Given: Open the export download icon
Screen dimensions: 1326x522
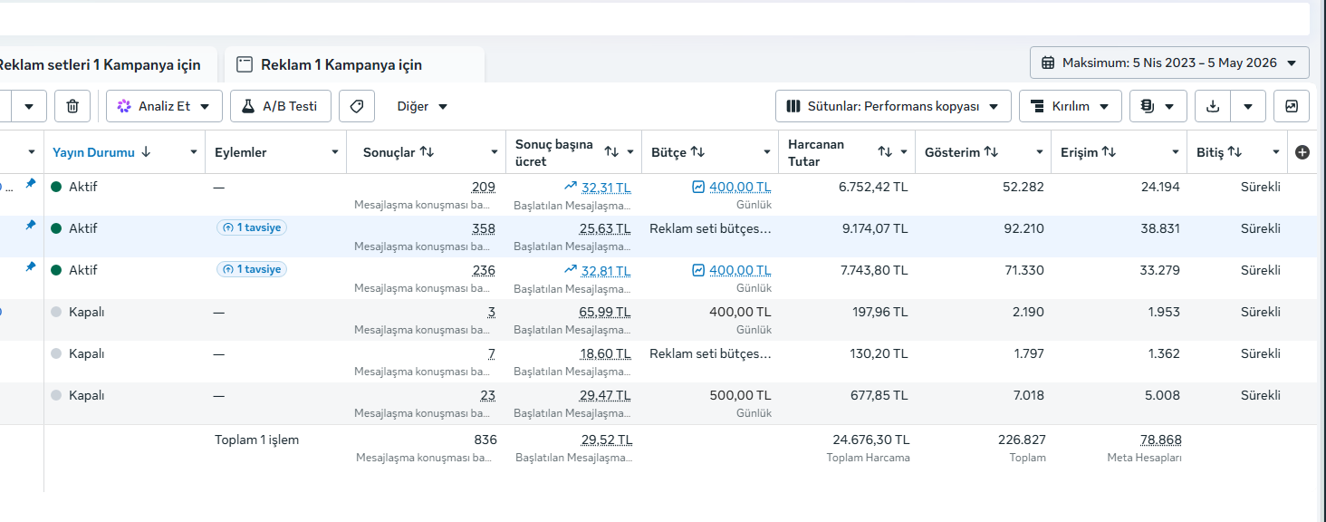Looking at the screenshot, I should point(1213,106).
